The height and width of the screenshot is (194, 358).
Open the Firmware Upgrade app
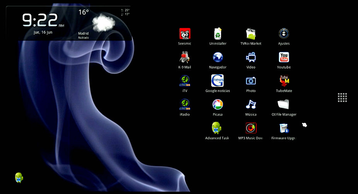(284, 128)
